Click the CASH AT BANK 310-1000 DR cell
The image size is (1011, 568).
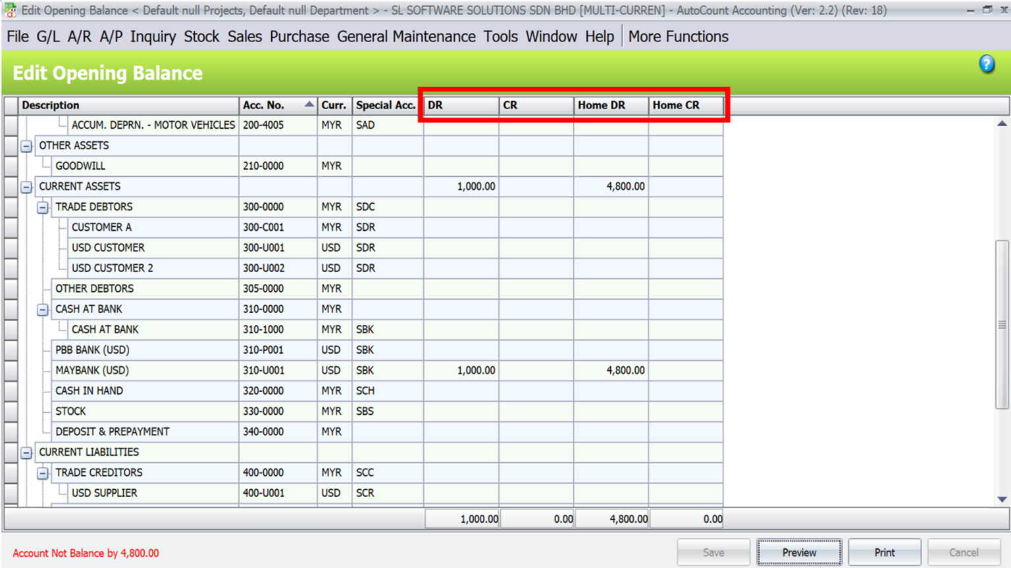tap(461, 329)
